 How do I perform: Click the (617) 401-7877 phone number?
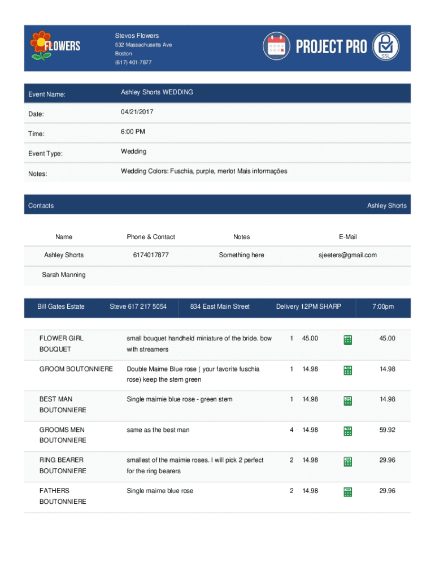point(133,62)
